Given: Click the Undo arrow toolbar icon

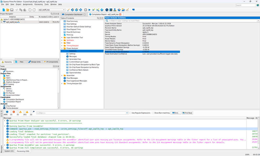Looking at the screenshot, I should tap(30, 10).
